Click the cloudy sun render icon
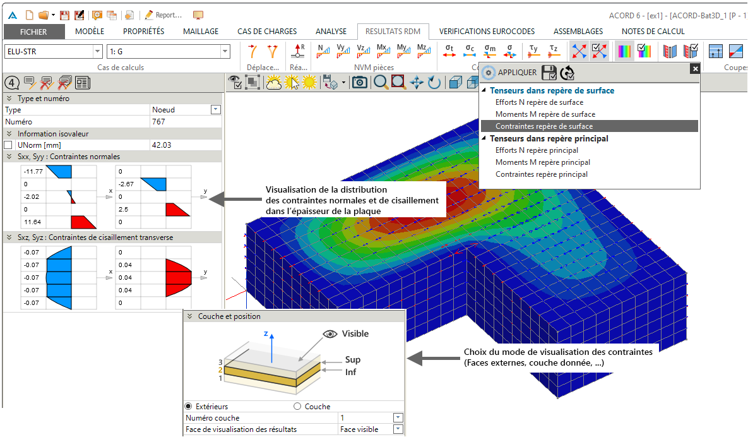 coord(273,83)
